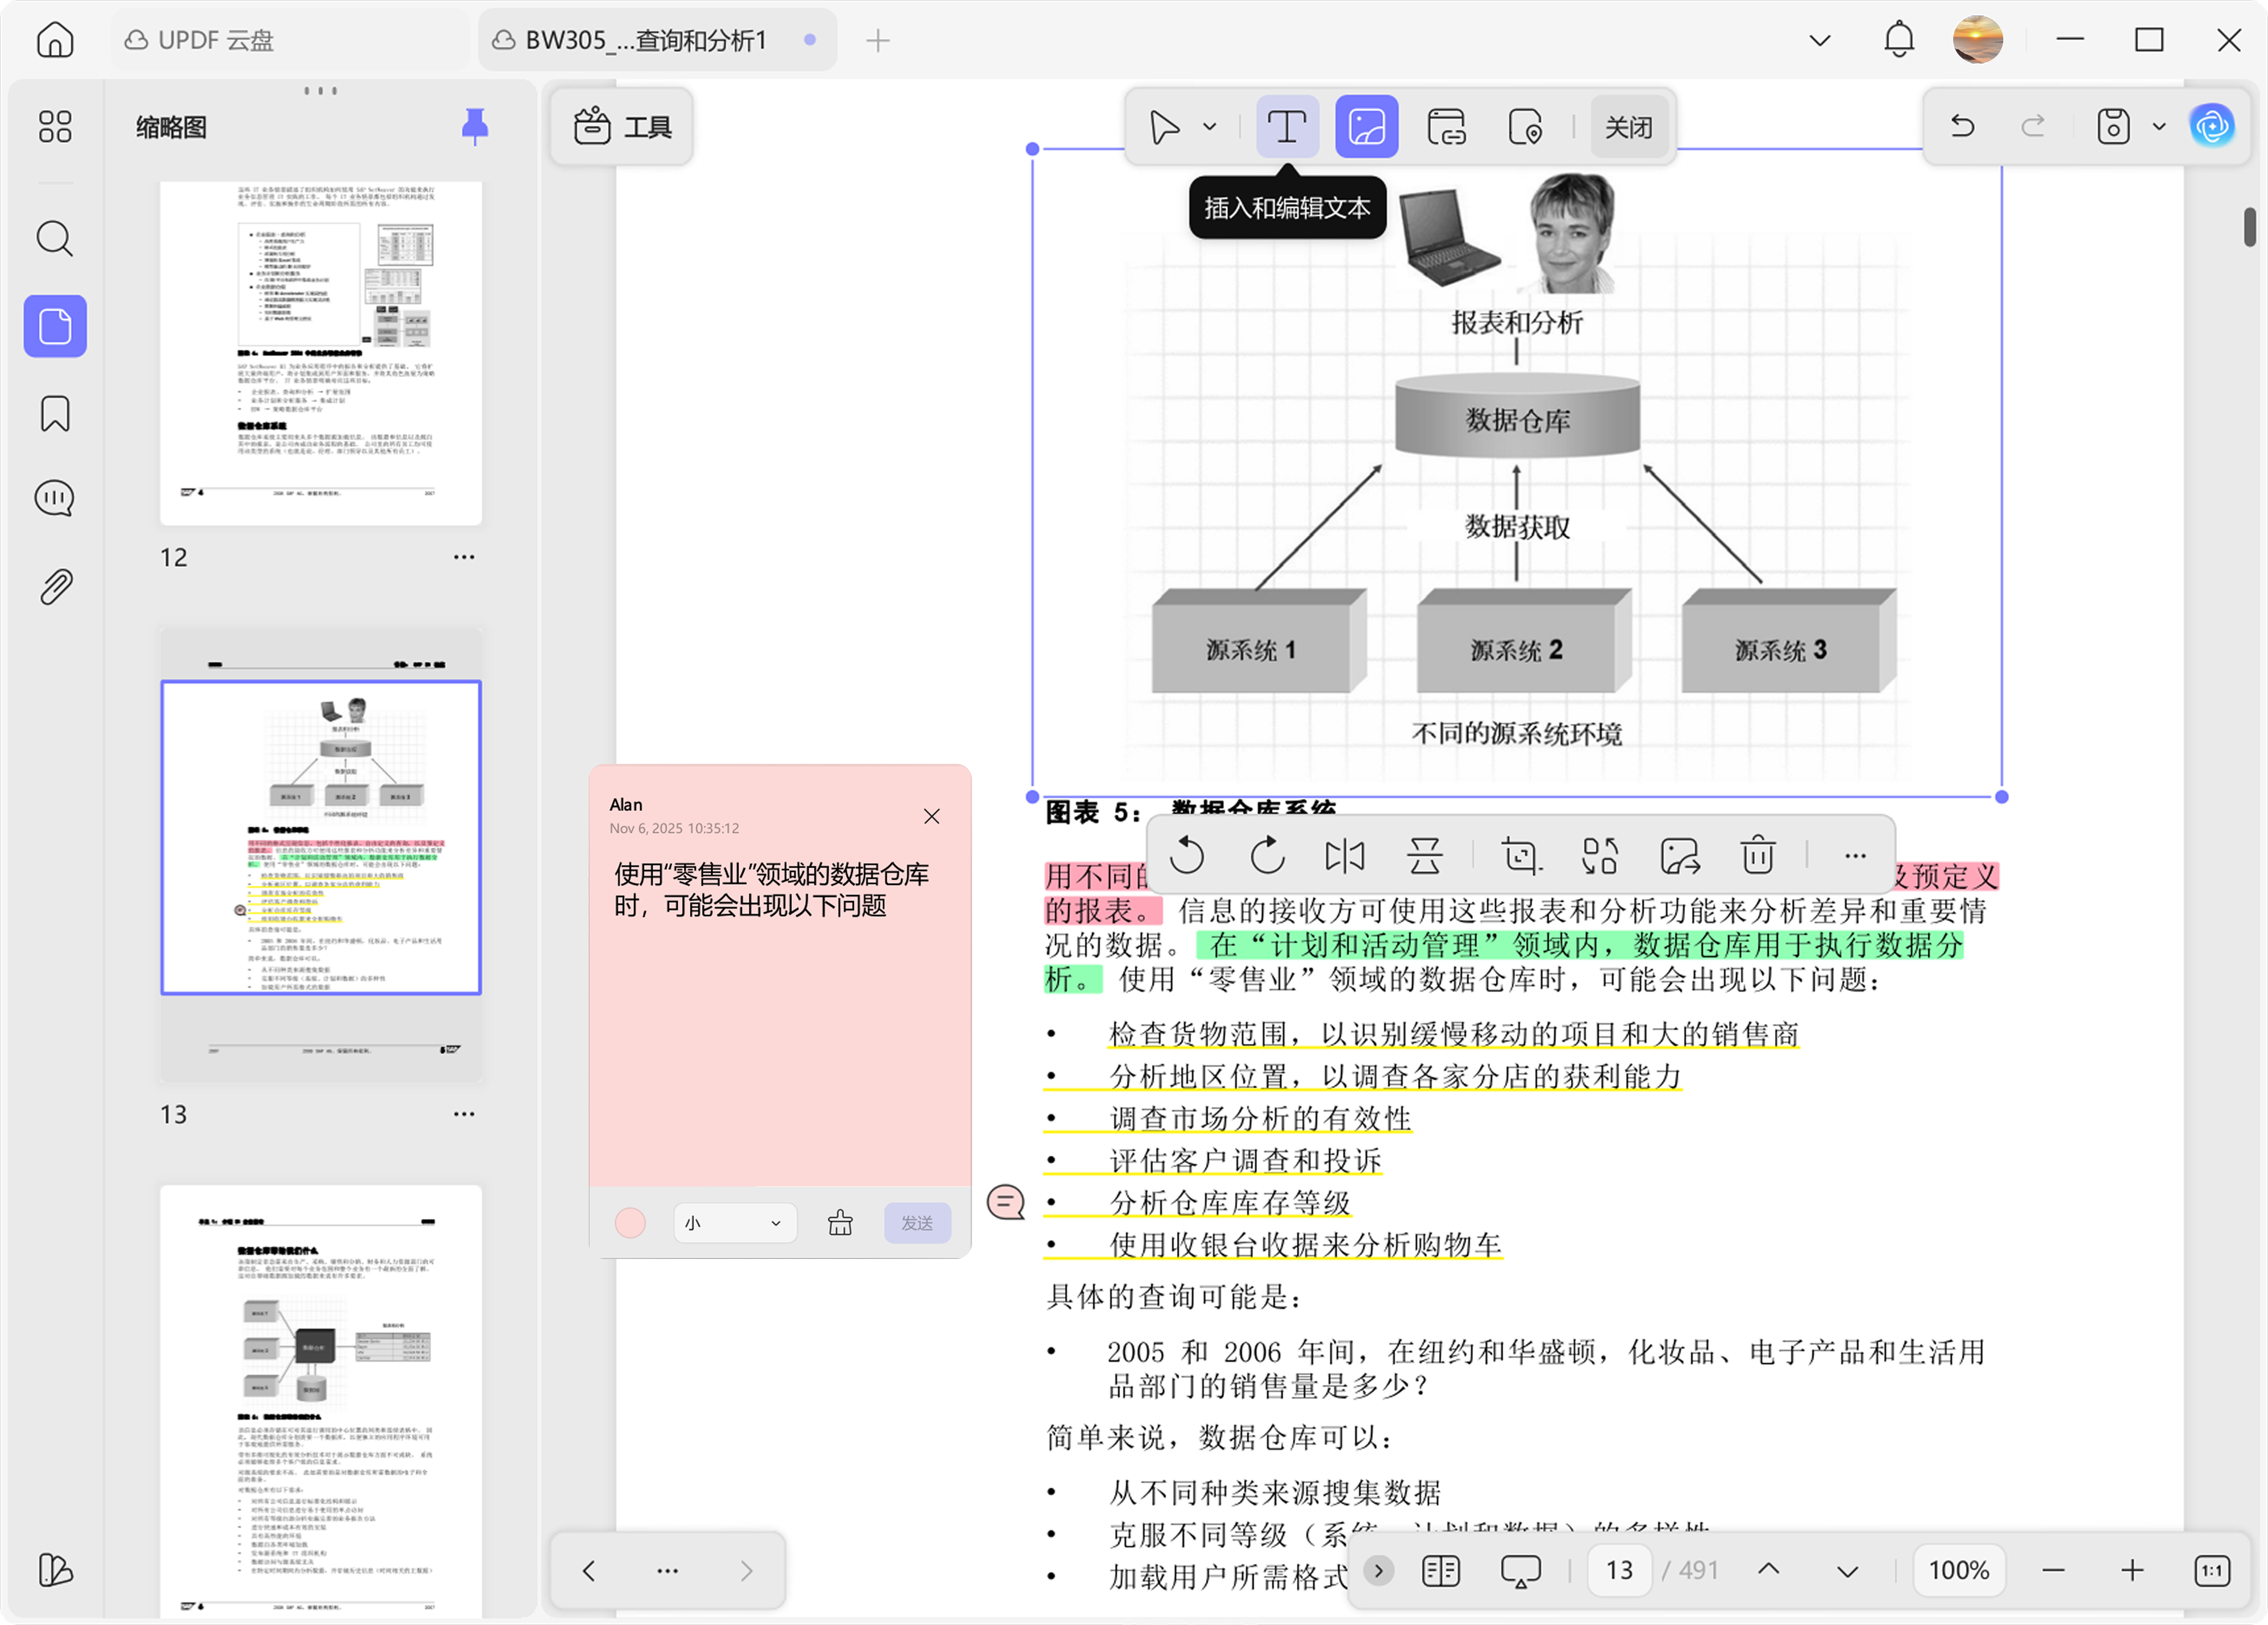Delete the selected image via trash icon
Viewport: 2268px width, 1625px height.
tap(1757, 856)
